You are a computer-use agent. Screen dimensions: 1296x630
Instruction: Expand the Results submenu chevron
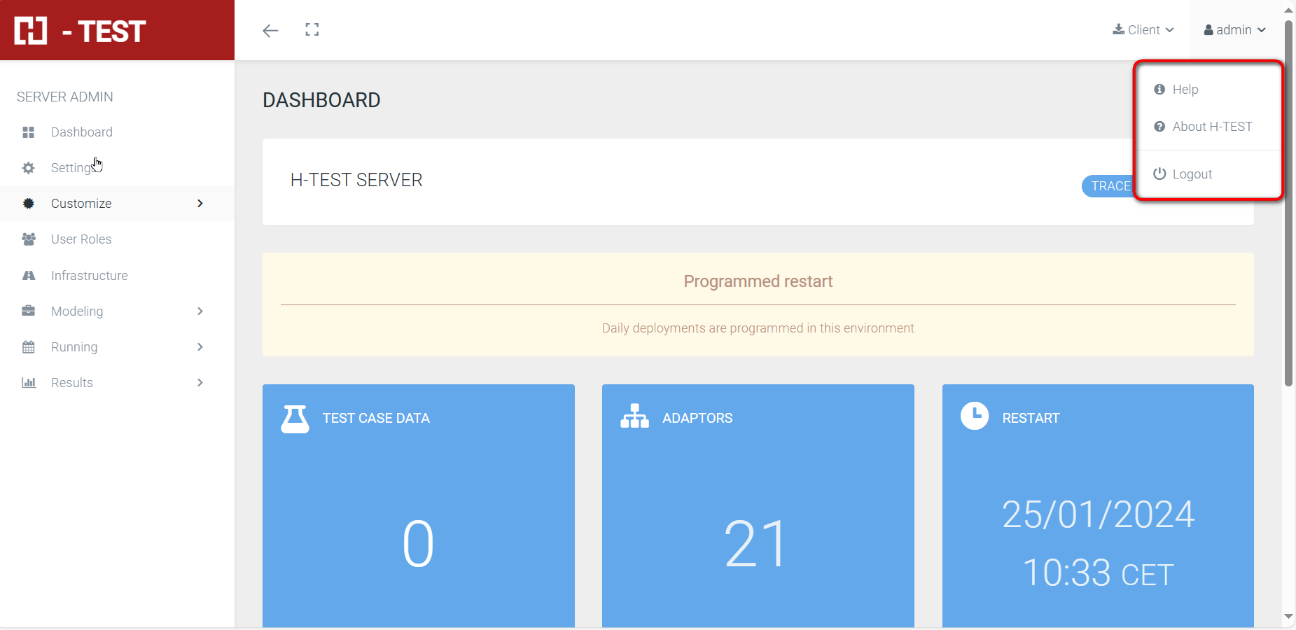(200, 383)
